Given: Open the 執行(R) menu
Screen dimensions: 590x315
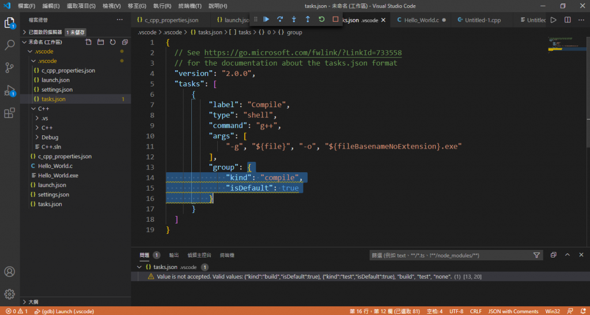Looking at the screenshot, I should [x=162, y=6].
